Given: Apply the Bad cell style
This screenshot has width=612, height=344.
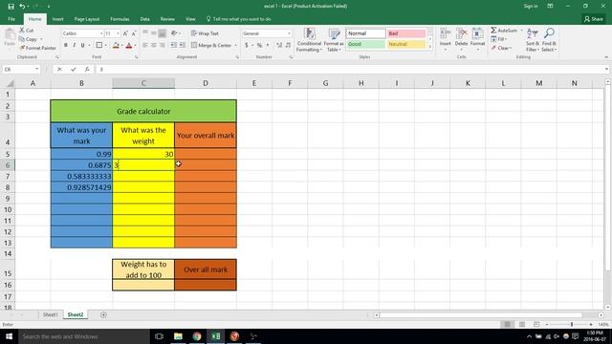Looking at the screenshot, I should pyautogui.click(x=406, y=33).
